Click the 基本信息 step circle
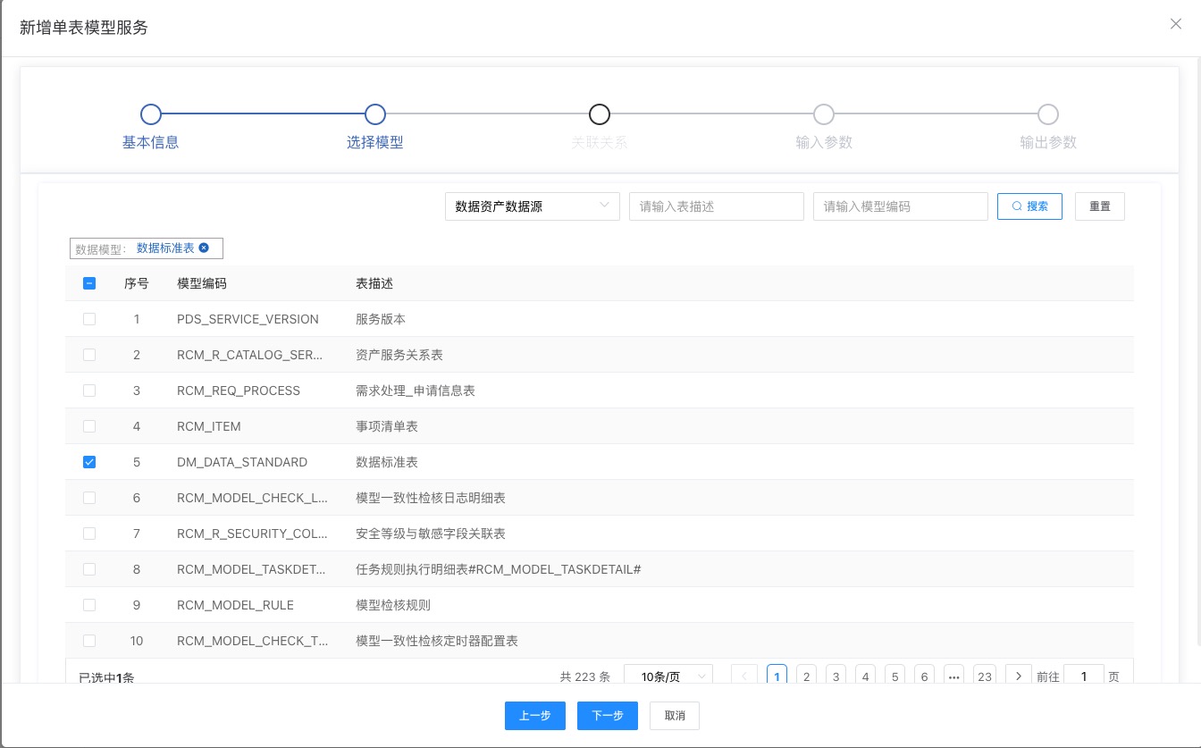 tap(151, 114)
